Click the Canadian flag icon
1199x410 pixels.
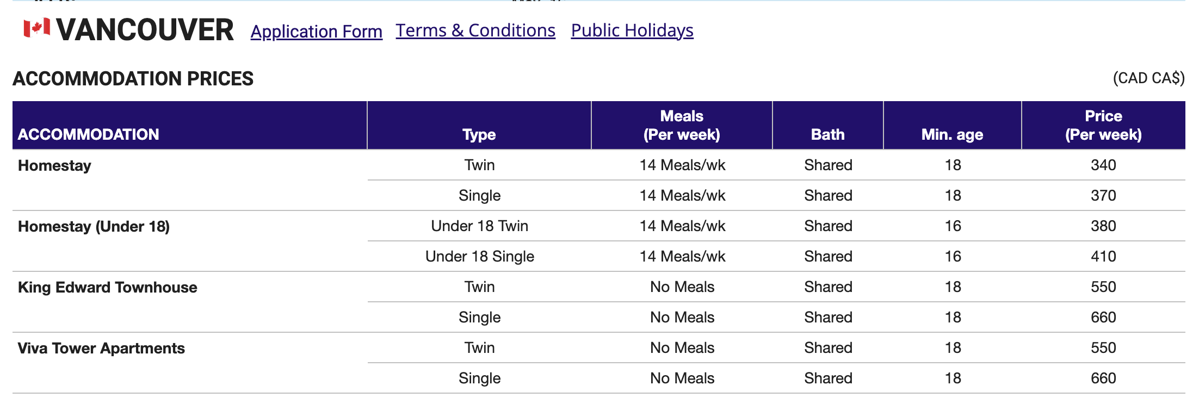tap(36, 28)
